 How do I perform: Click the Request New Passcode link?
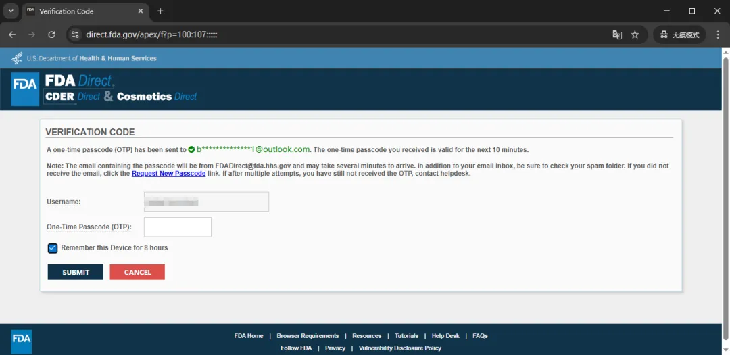(168, 173)
